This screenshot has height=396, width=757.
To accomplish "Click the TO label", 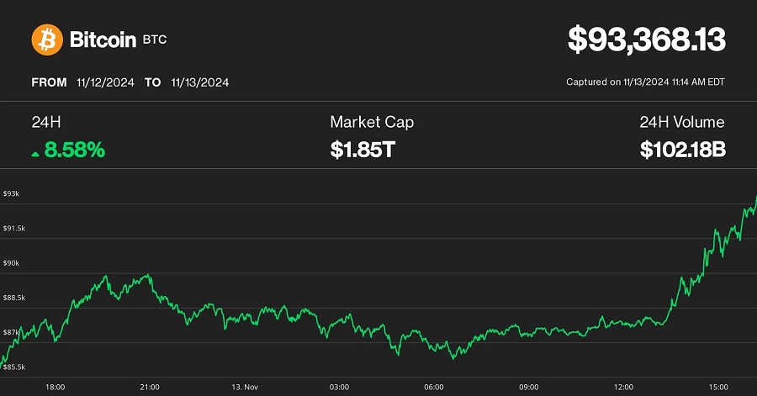I will (152, 82).
